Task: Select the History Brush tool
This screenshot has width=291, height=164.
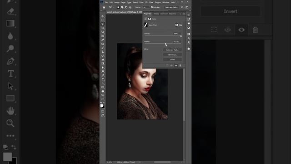Action: point(103,56)
